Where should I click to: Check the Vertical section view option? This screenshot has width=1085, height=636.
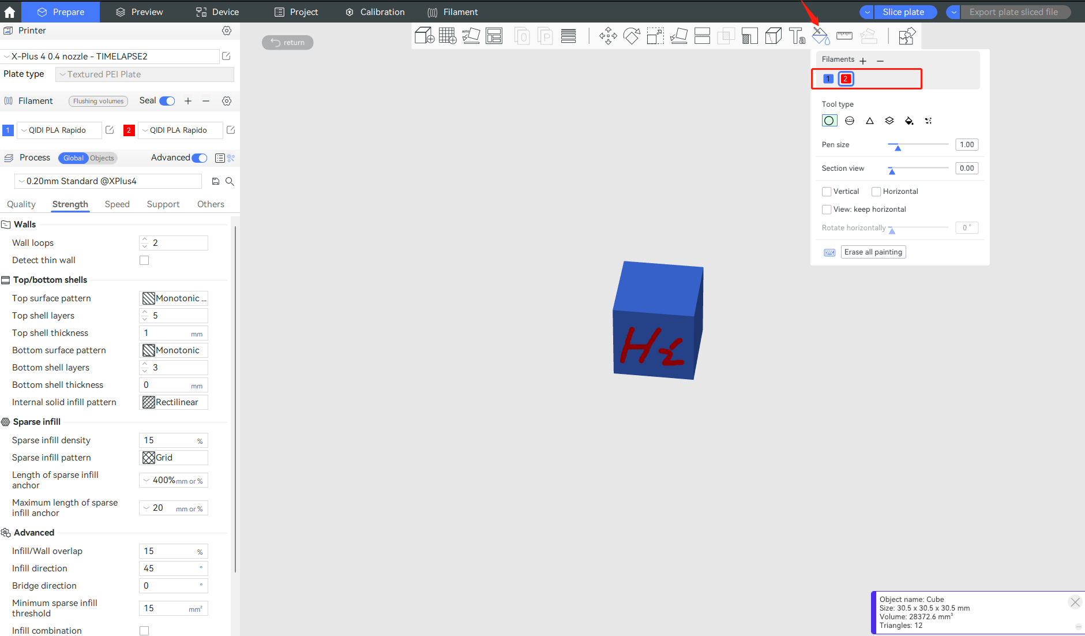[827, 191]
